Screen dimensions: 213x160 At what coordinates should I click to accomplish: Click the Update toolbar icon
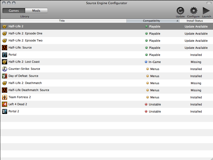pyautogui.click(x=180, y=11)
